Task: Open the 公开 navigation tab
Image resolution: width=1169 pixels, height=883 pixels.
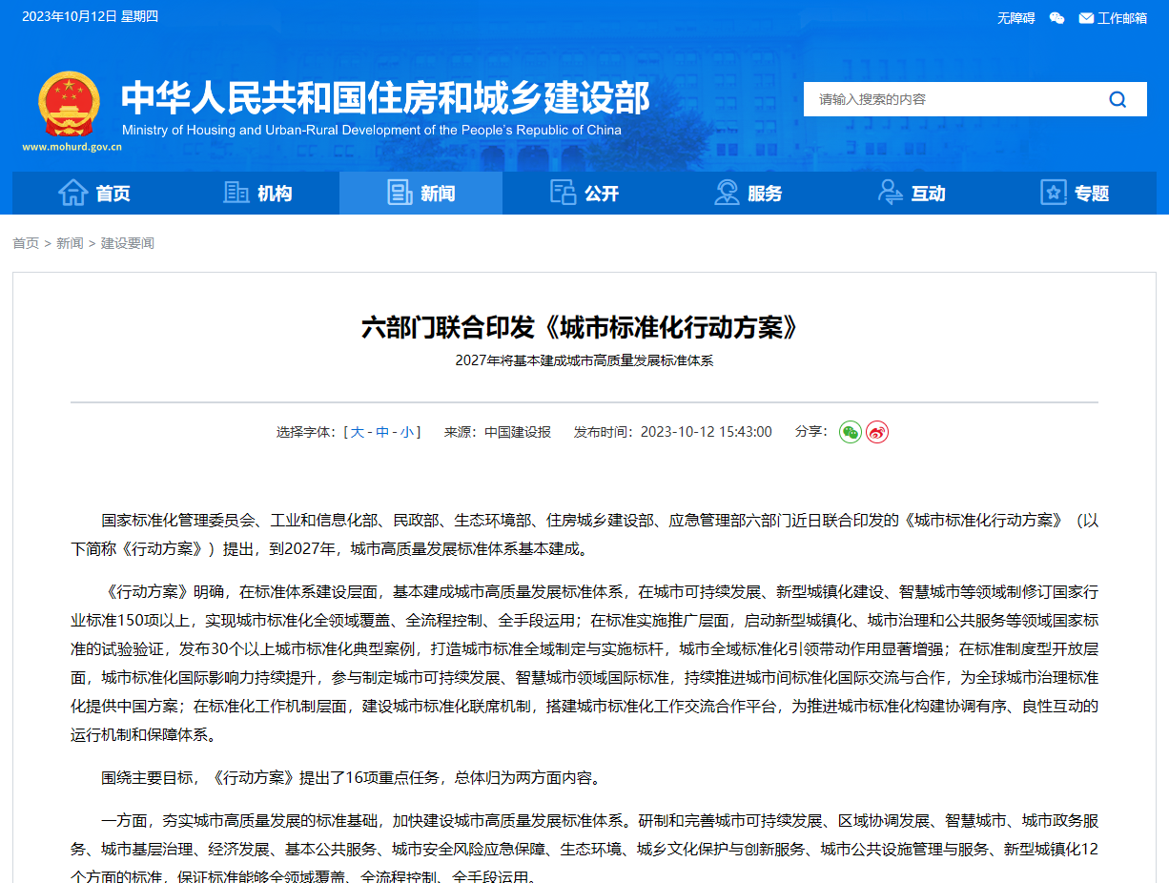Action: point(584,194)
